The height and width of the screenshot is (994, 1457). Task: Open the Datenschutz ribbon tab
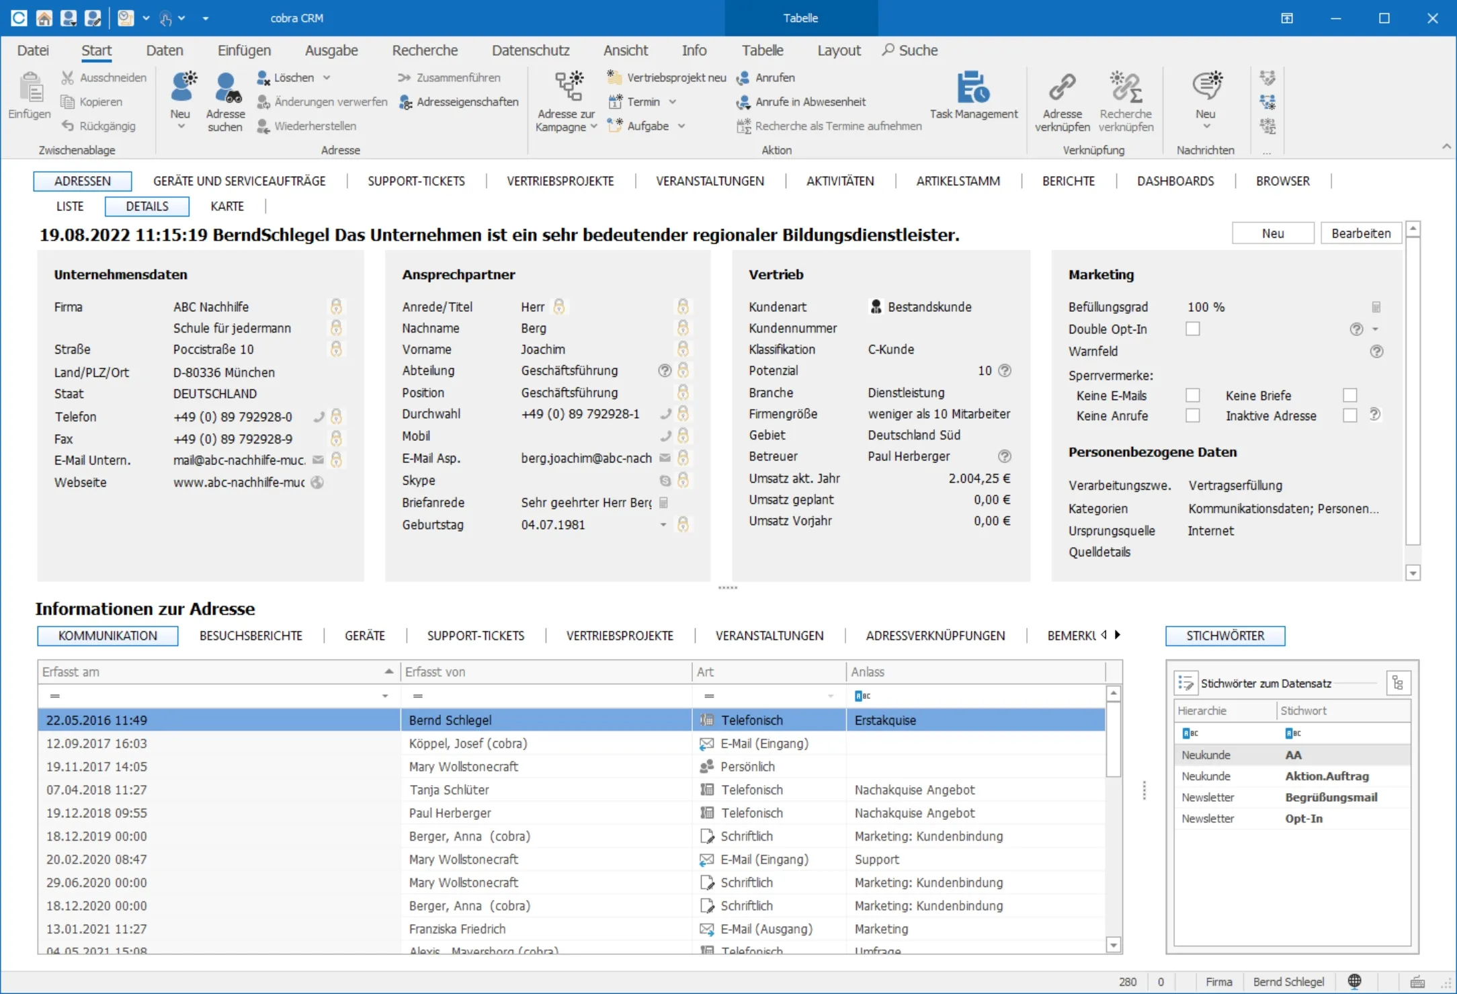pyautogui.click(x=531, y=50)
